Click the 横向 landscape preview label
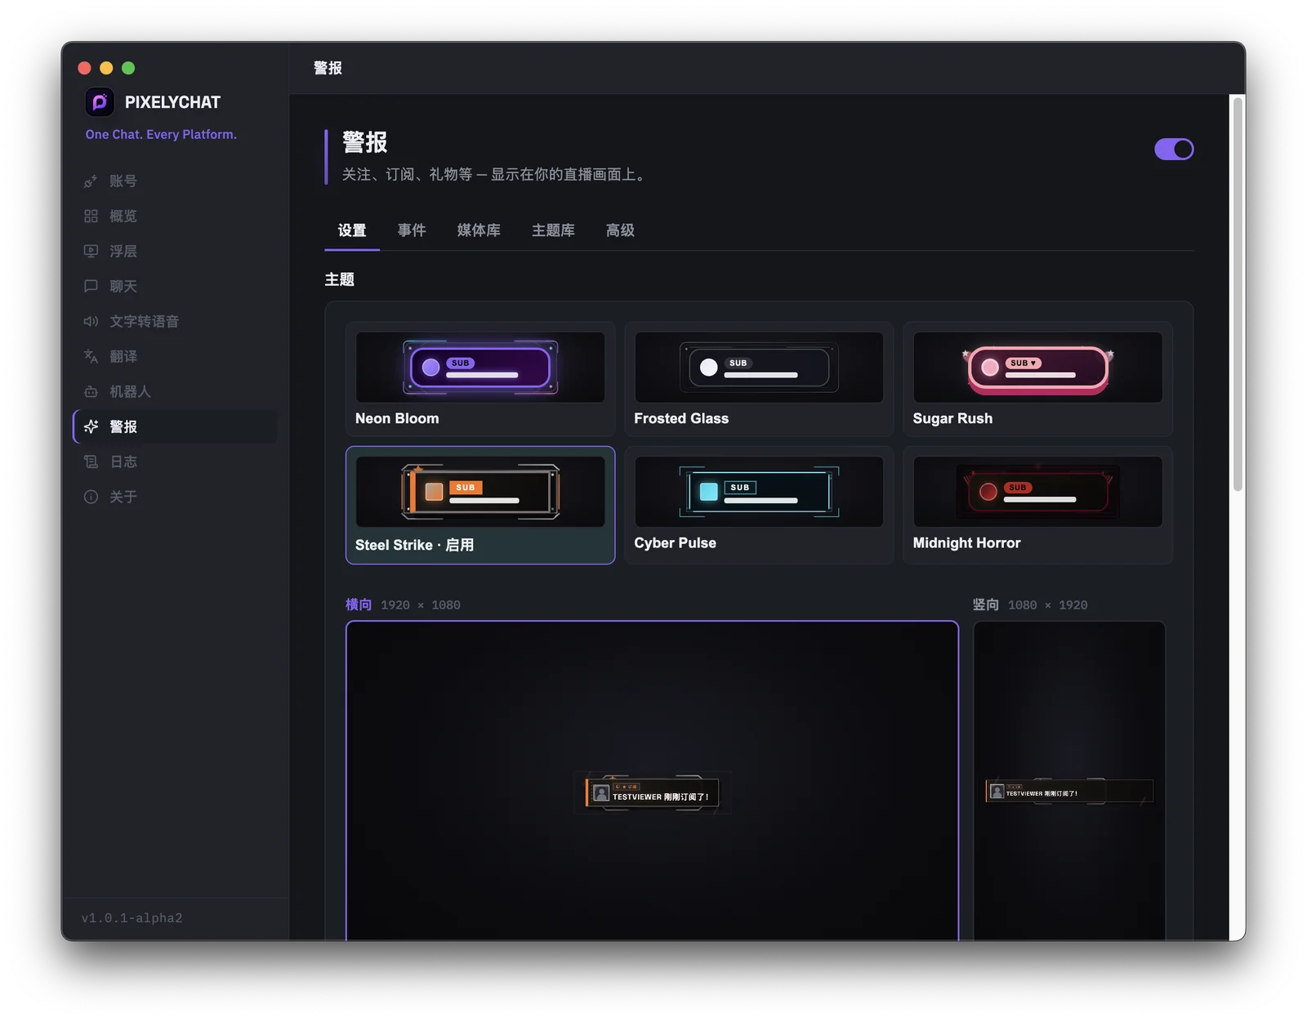 pyautogui.click(x=359, y=605)
